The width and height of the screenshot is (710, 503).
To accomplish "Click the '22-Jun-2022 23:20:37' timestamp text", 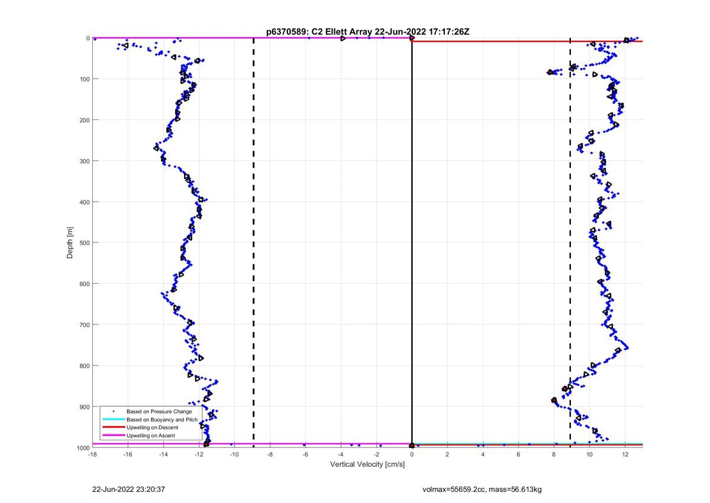I will (x=128, y=490).
